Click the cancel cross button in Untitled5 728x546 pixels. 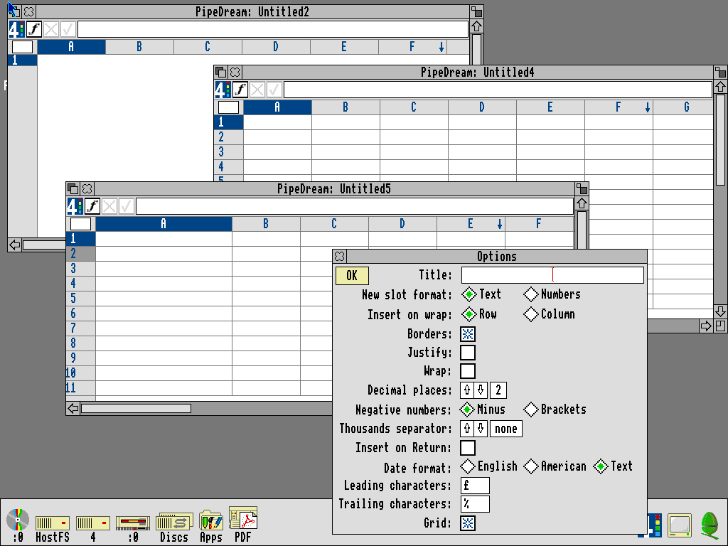[x=109, y=206]
